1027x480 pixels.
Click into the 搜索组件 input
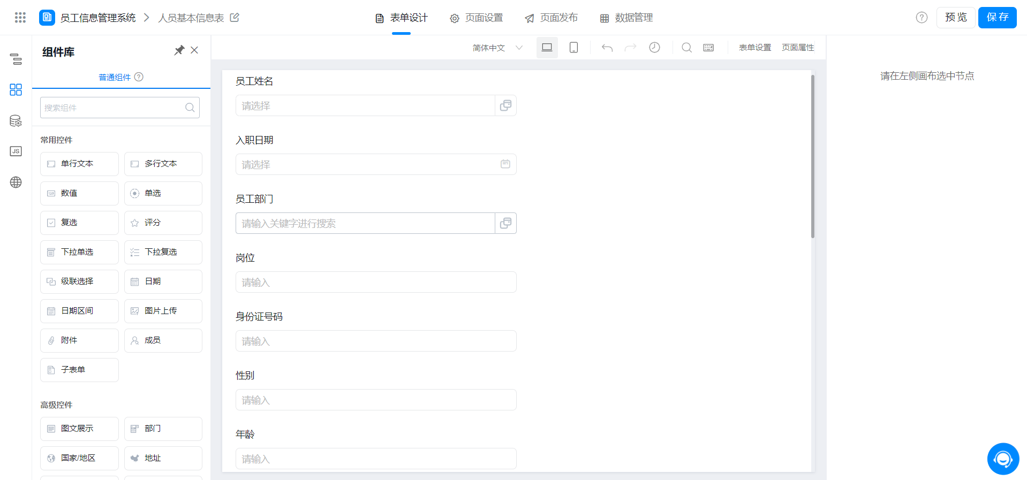point(120,108)
